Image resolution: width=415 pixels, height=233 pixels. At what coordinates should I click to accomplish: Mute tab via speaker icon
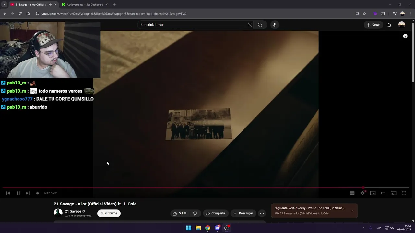pyautogui.click(x=50, y=5)
